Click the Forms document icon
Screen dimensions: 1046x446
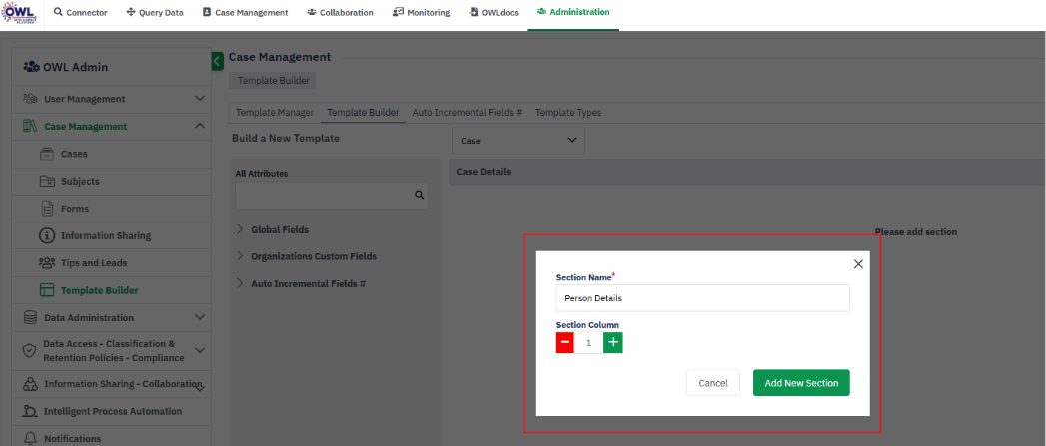[x=47, y=208]
